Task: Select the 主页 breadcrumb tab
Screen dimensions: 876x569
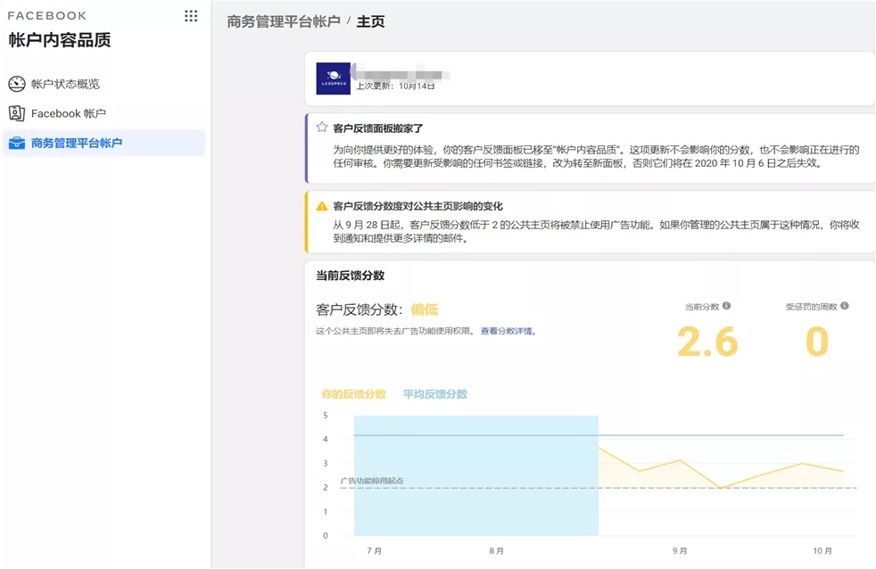Action: [371, 21]
